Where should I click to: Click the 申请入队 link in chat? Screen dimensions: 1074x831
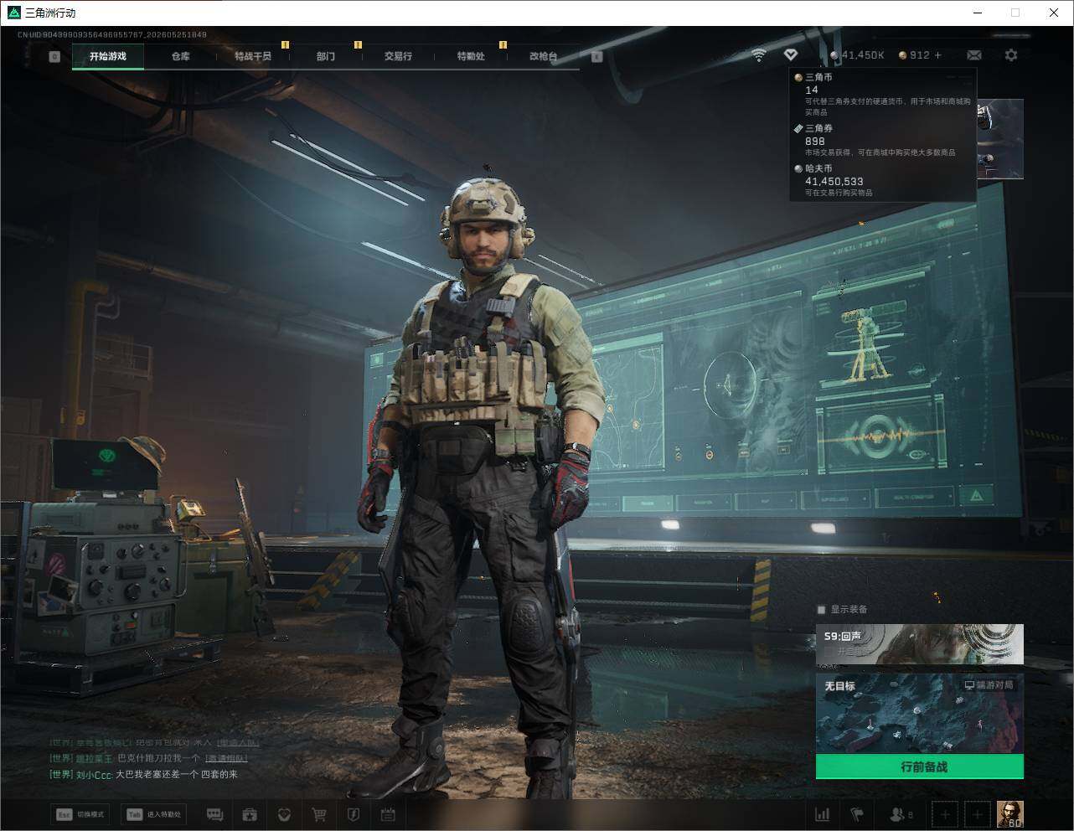(x=238, y=742)
